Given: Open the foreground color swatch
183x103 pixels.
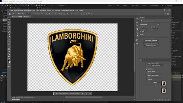Looking at the screenshot, I should [x=9, y=61].
